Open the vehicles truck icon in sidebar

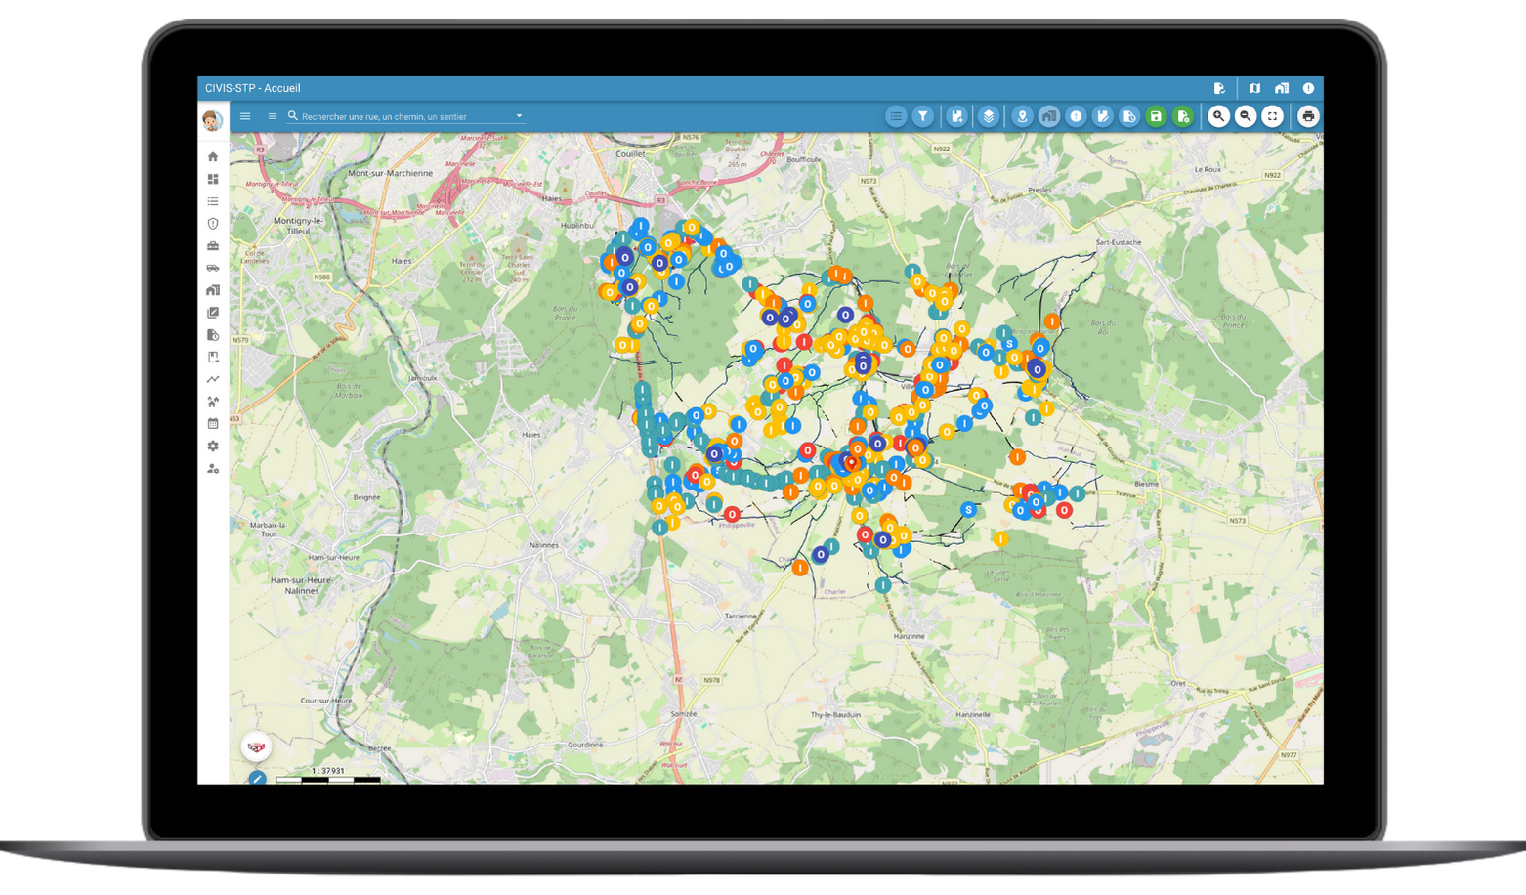tap(213, 268)
